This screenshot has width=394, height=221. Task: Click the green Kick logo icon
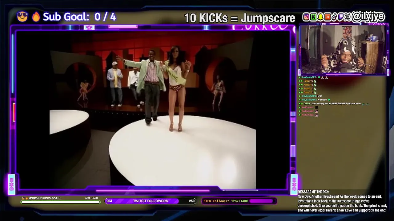(313, 17)
